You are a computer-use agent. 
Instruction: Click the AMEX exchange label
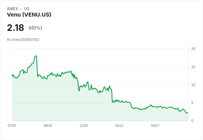point(12,9)
